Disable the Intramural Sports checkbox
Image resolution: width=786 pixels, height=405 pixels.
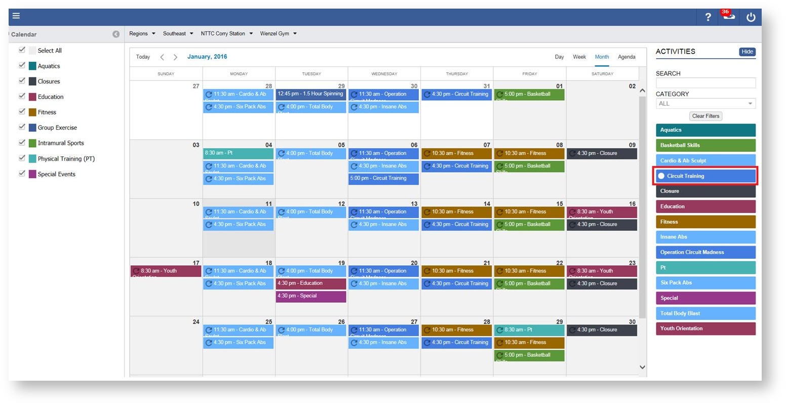(x=22, y=143)
